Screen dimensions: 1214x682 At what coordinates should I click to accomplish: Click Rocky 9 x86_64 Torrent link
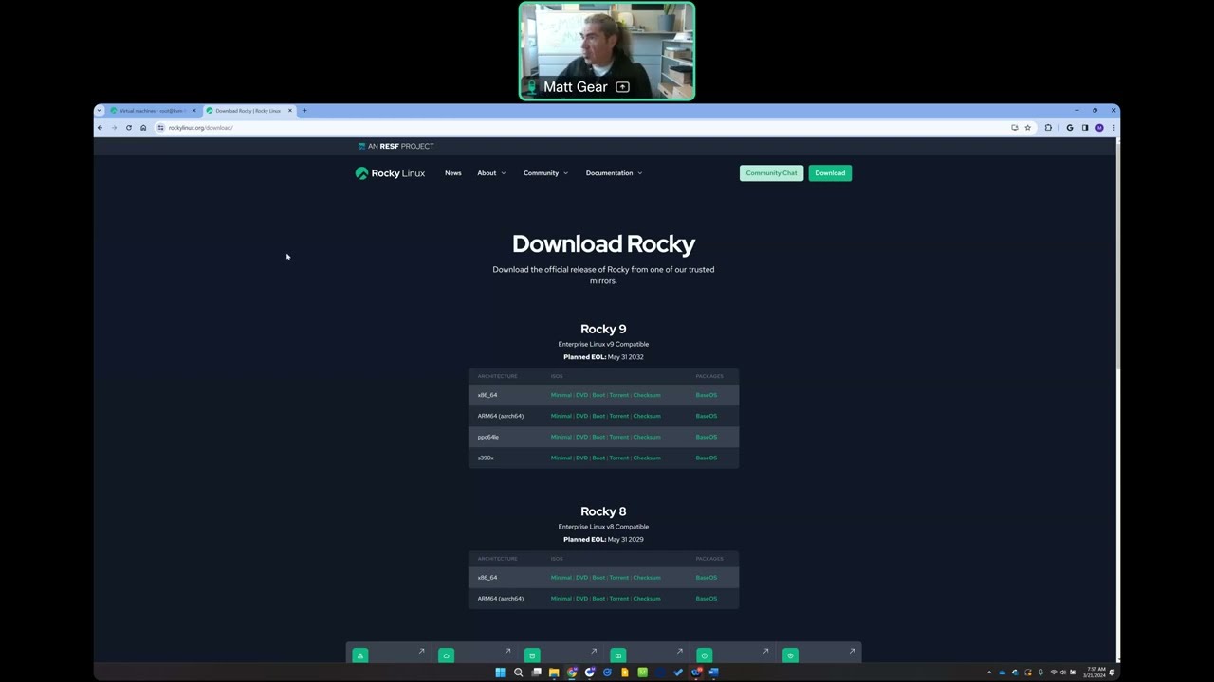pos(618,395)
